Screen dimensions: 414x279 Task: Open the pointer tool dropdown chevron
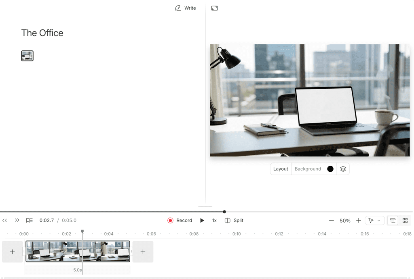point(378,220)
